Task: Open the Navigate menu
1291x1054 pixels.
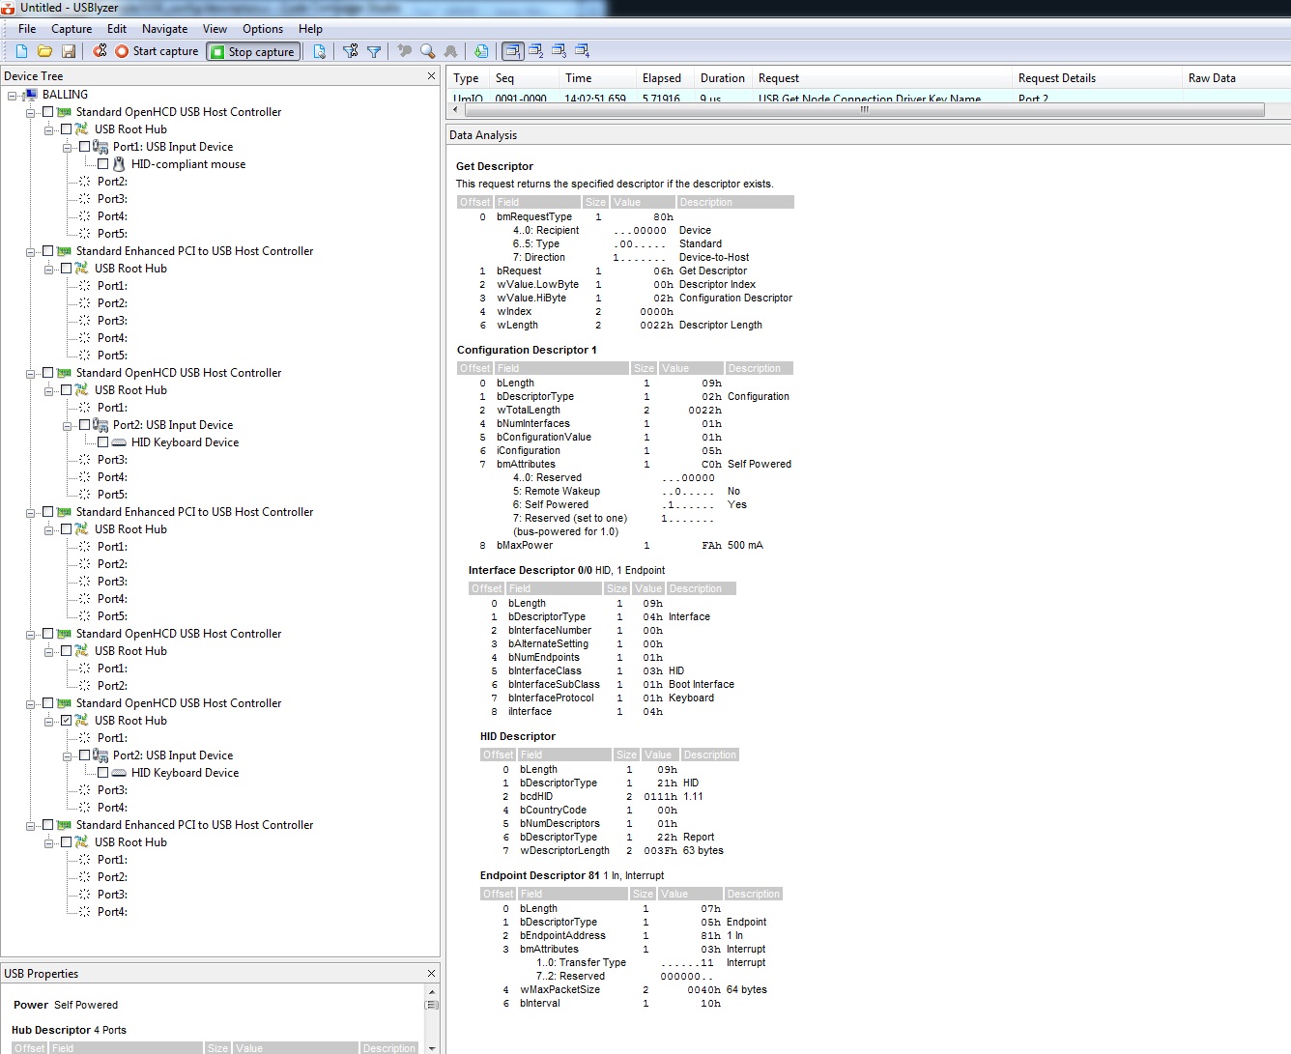Action: click(164, 29)
